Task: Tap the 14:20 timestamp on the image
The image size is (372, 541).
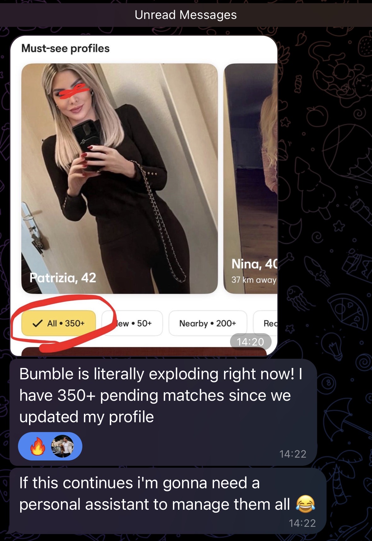Action: tap(251, 342)
